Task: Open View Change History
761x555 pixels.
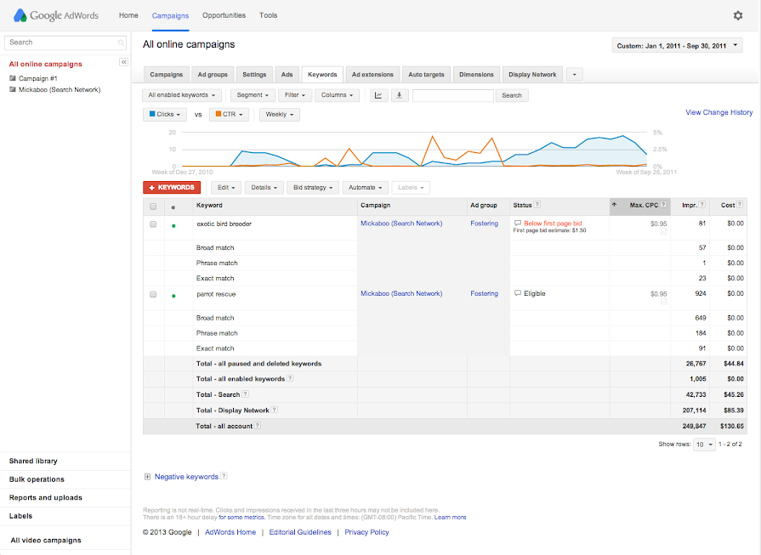Action: pos(718,112)
